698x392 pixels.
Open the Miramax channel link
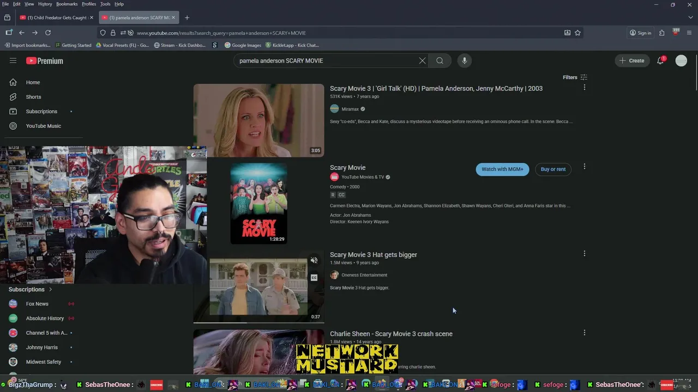[x=350, y=109]
